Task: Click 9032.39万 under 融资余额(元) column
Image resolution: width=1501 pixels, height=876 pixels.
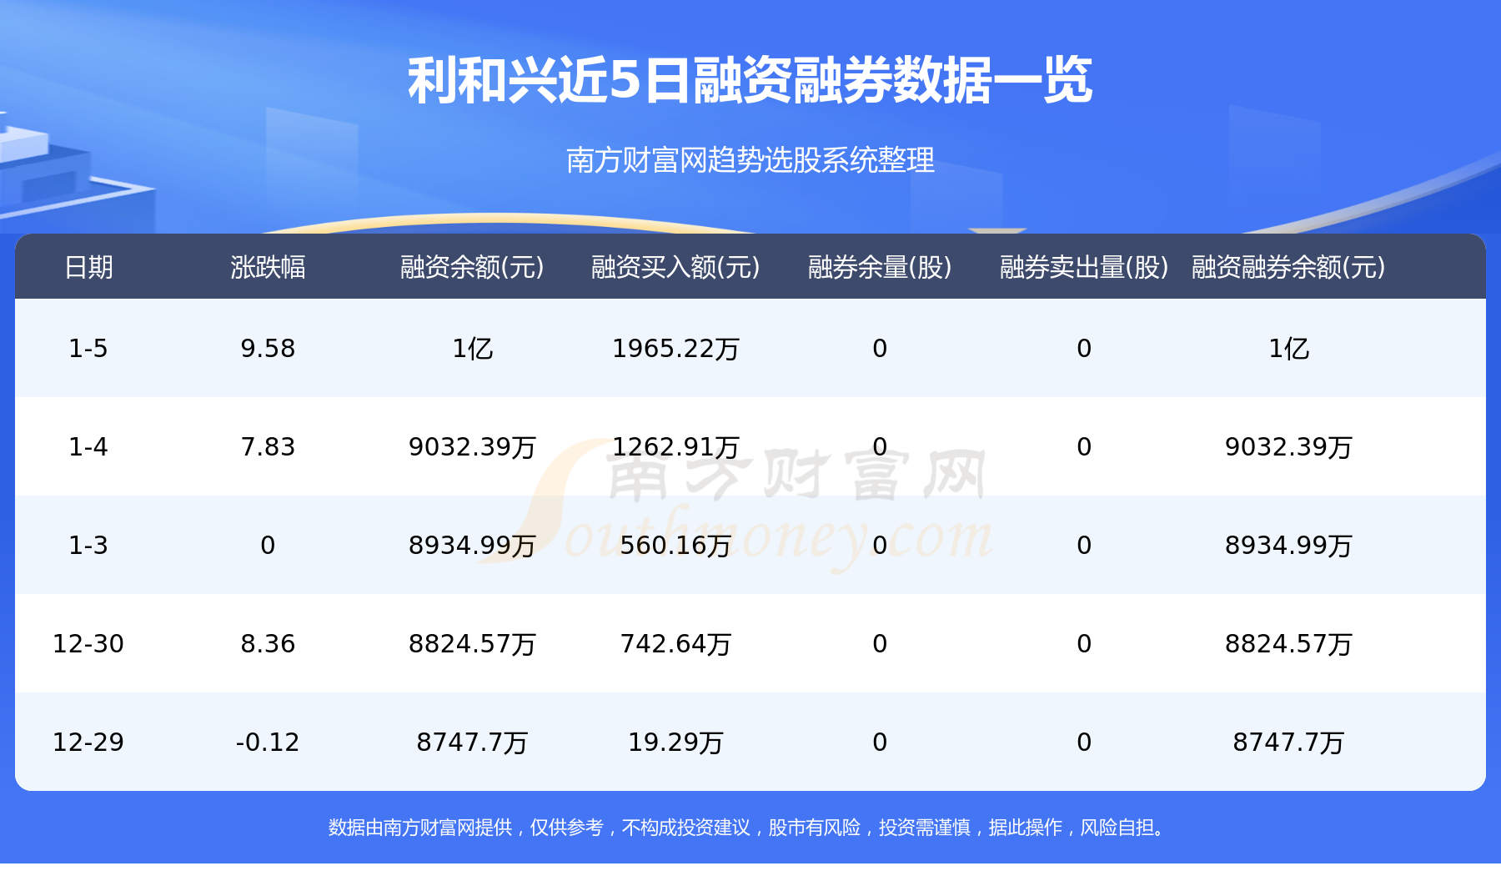Action: point(472,447)
